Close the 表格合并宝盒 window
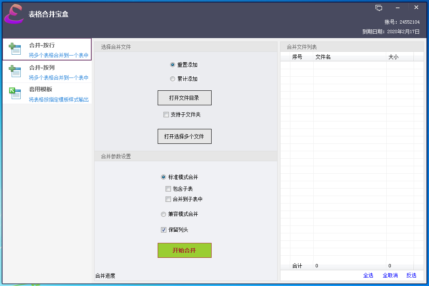The image size is (429, 286). [416, 7]
